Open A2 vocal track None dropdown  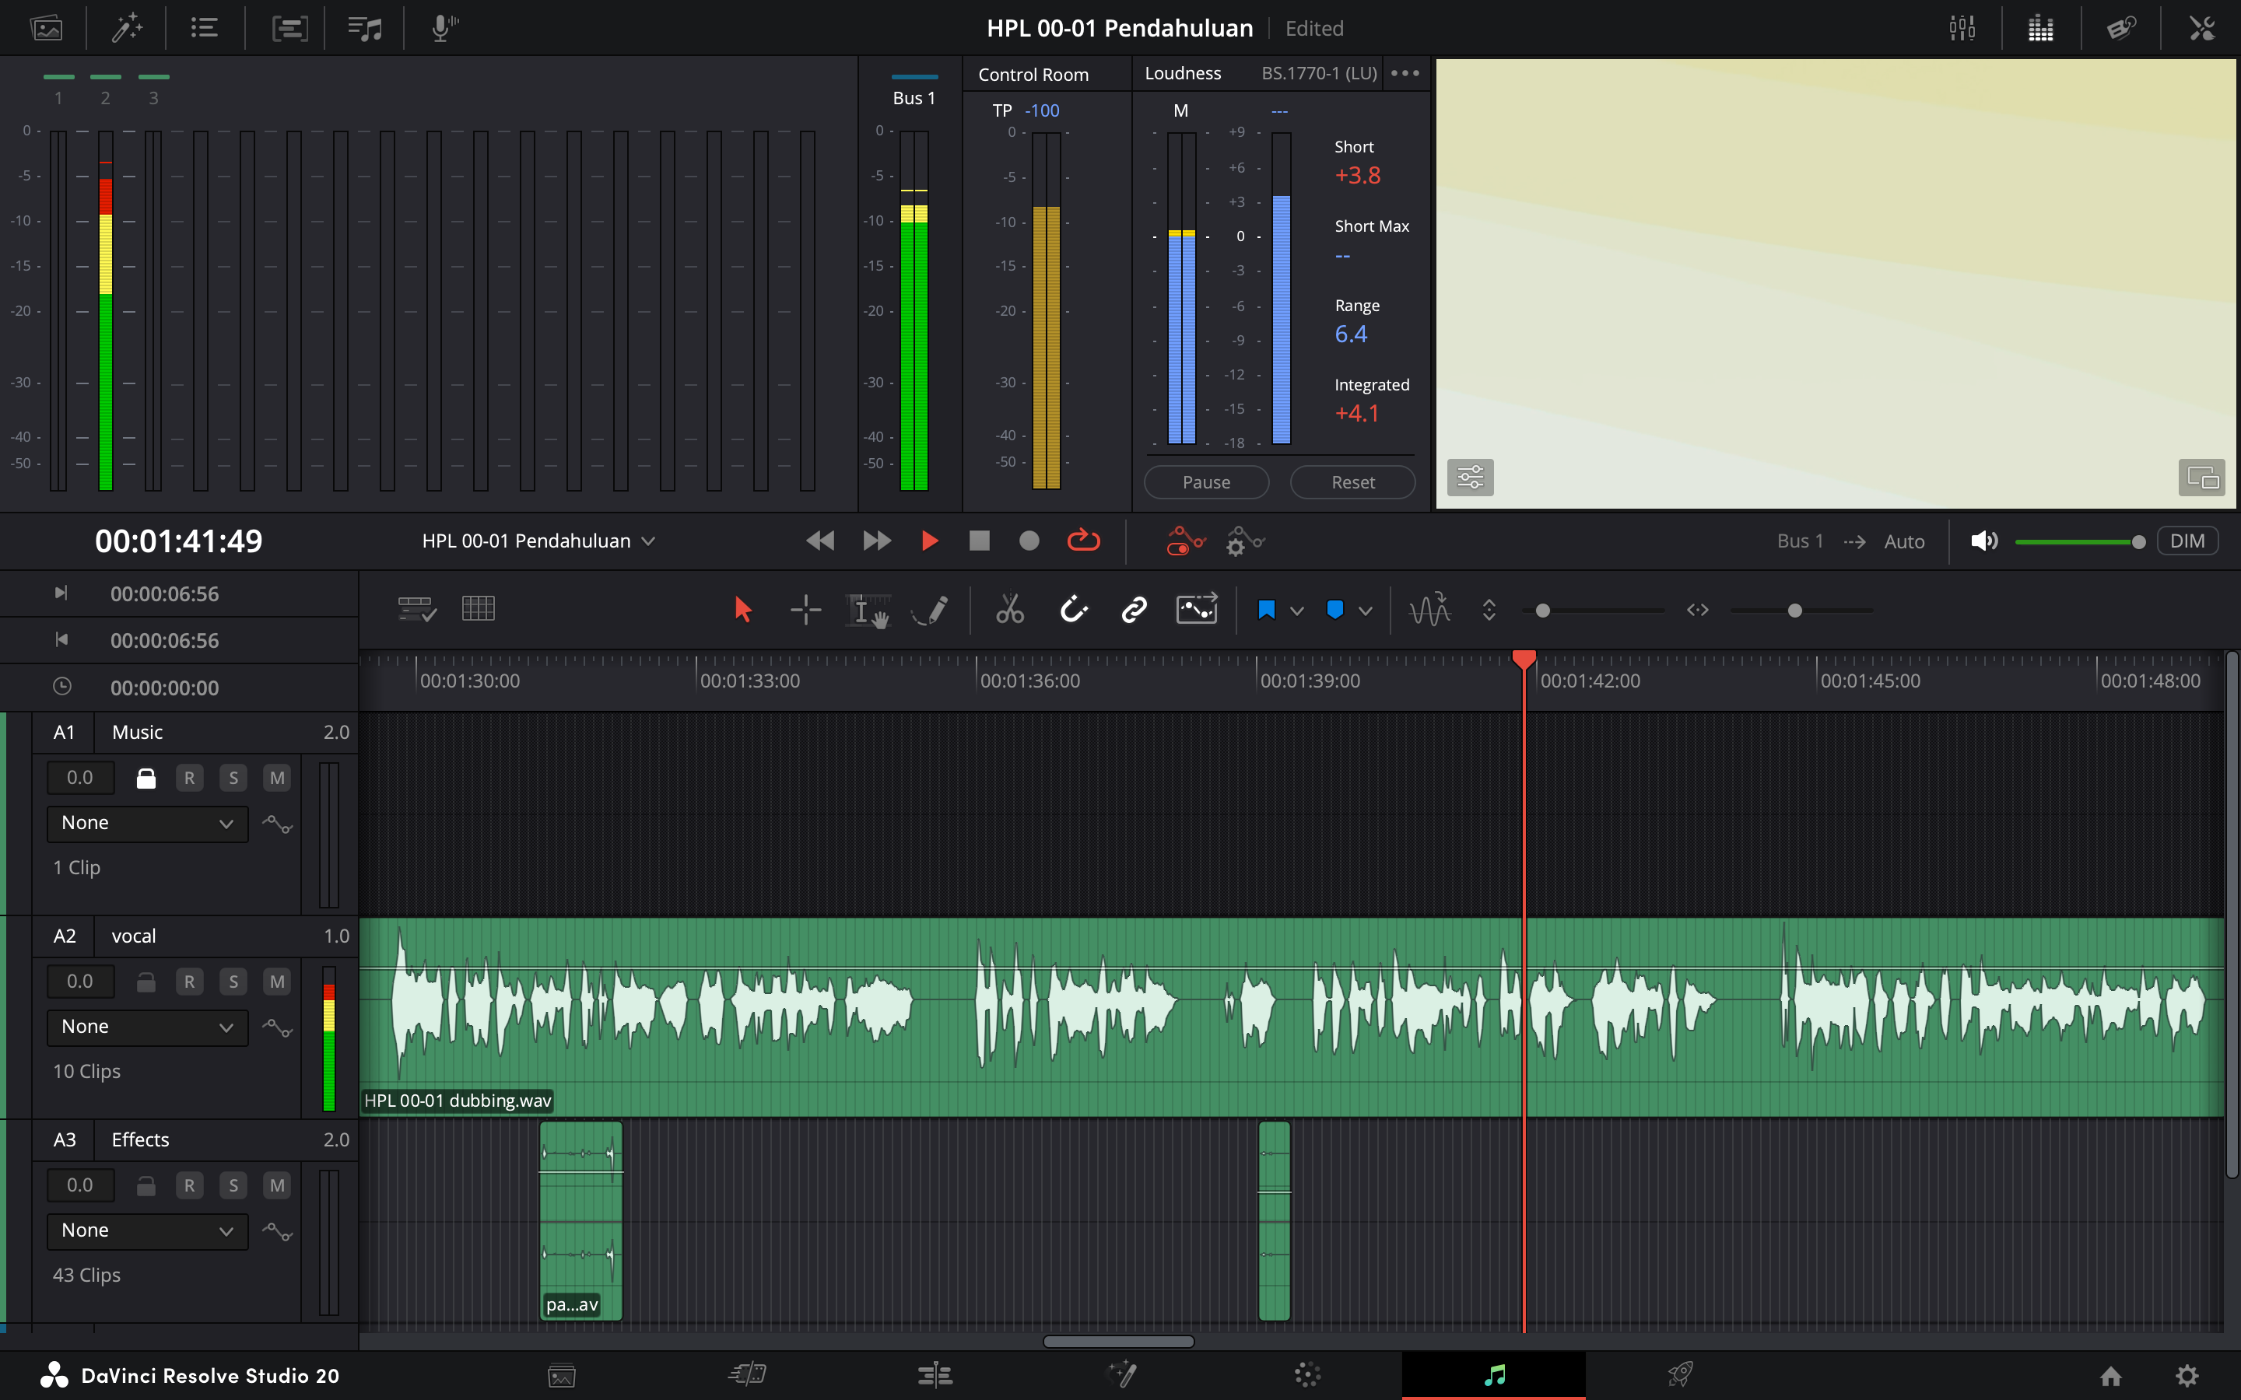[x=147, y=1027]
